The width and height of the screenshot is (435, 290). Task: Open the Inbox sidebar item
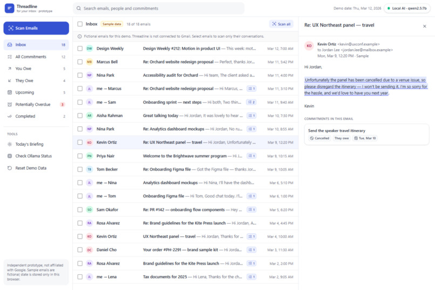pyautogui.click(x=36, y=45)
